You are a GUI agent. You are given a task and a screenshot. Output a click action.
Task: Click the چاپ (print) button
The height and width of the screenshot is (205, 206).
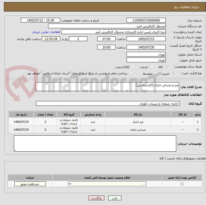115,198
